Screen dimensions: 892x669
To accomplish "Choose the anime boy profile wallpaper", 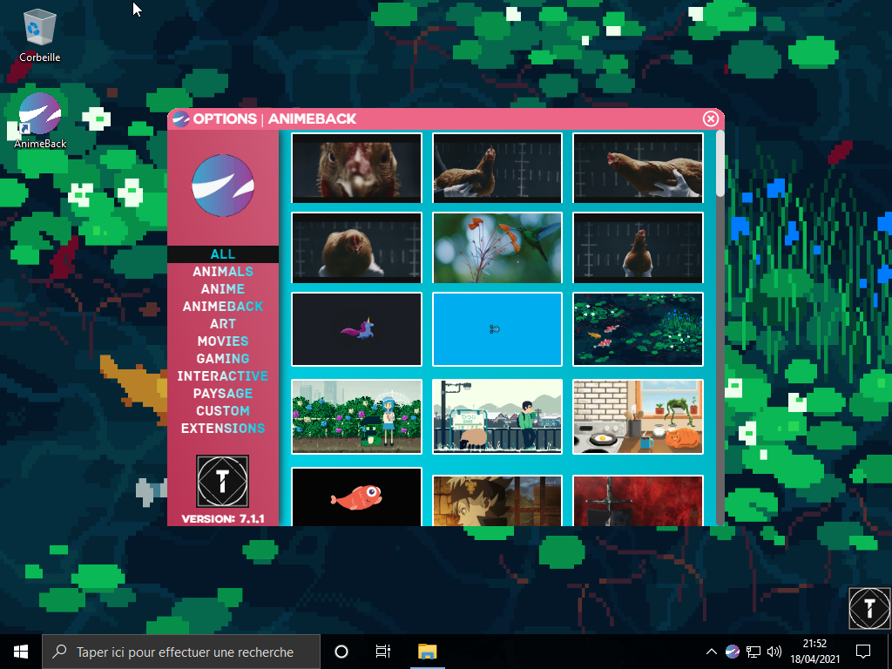I will tap(497, 501).
